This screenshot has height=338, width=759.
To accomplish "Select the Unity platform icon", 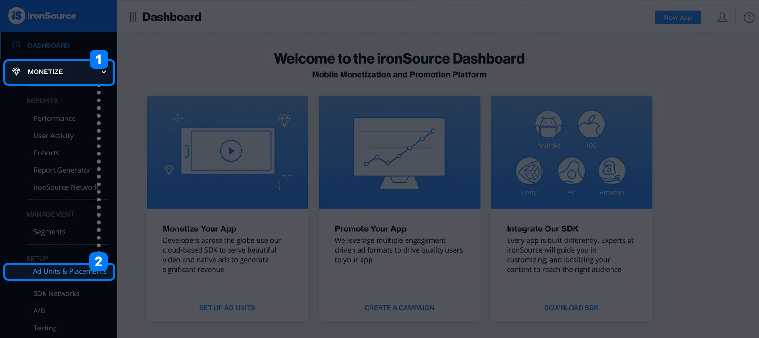I will [529, 171].
